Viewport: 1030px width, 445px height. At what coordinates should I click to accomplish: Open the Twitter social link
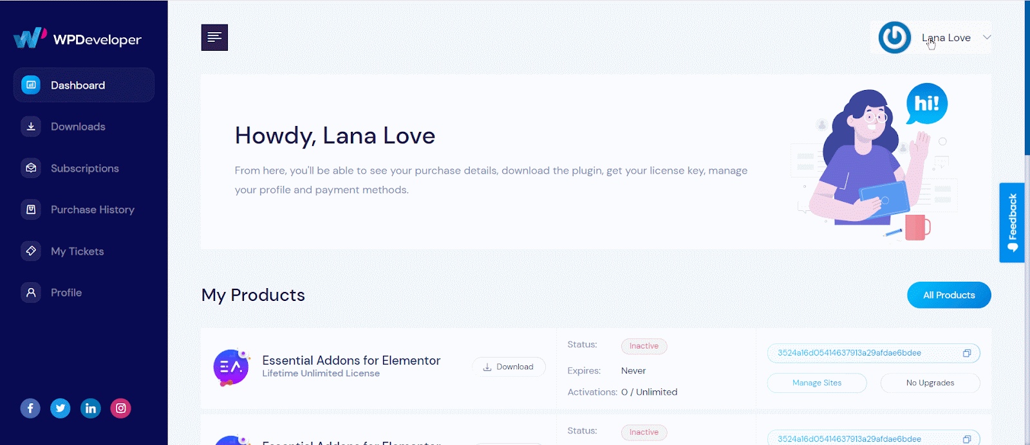click(61, 408)
